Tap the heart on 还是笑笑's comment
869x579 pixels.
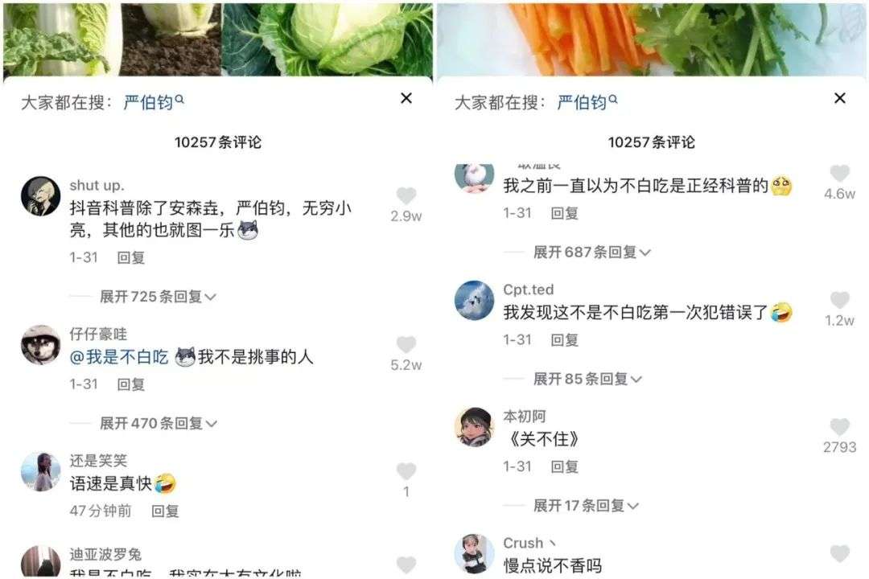(x=406, y=471)
